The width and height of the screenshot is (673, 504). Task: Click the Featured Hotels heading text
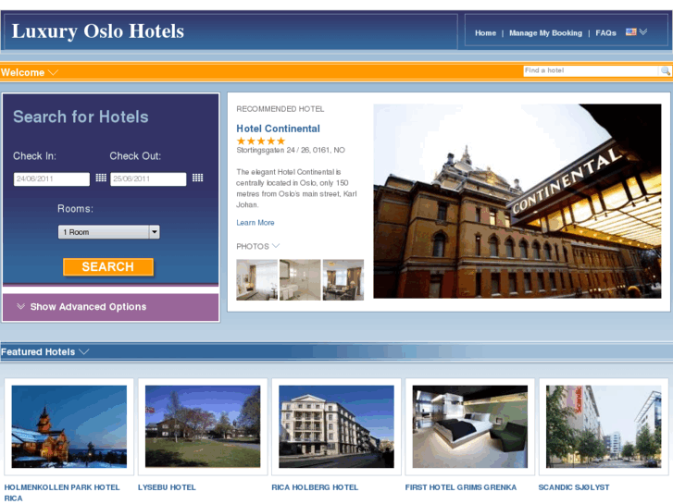click(38, 351)
